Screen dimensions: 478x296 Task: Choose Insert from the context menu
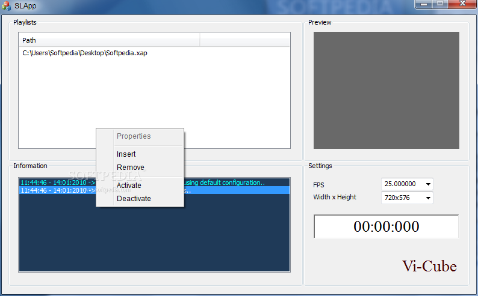tap(126, 154)
